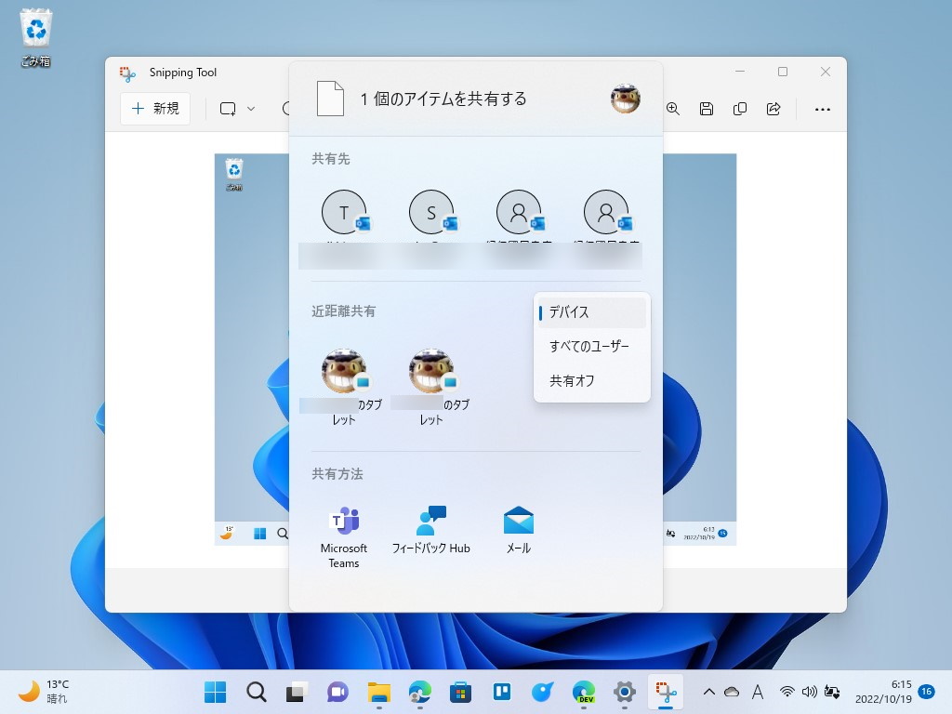The height and width of the screenshot is (714, 952).
Task: Click the share icon in Snipping Tool toolbar
Action: tap(773, 109)
